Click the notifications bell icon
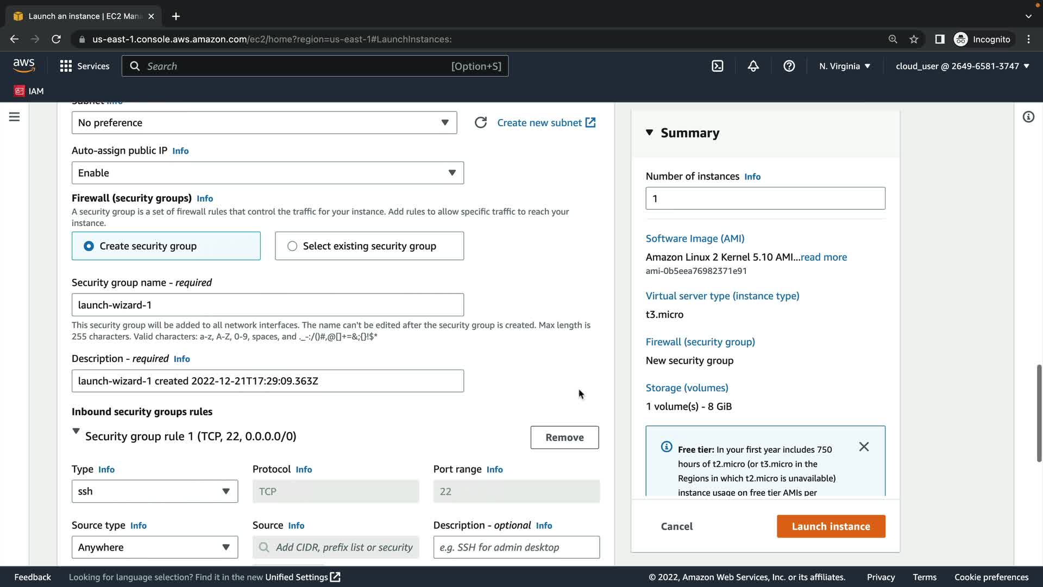This screenshot has height=587, width=1043. (753, 66)
